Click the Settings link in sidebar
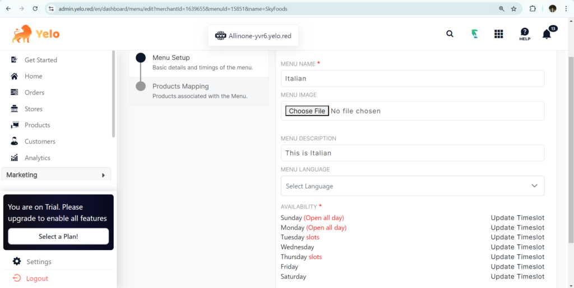 point(39,262)
